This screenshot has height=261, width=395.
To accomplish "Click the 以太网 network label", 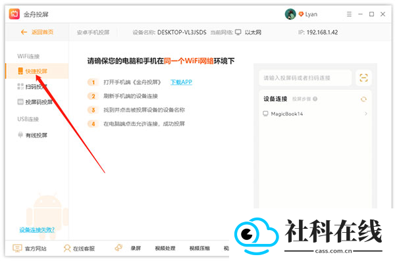I will point(253,32).
